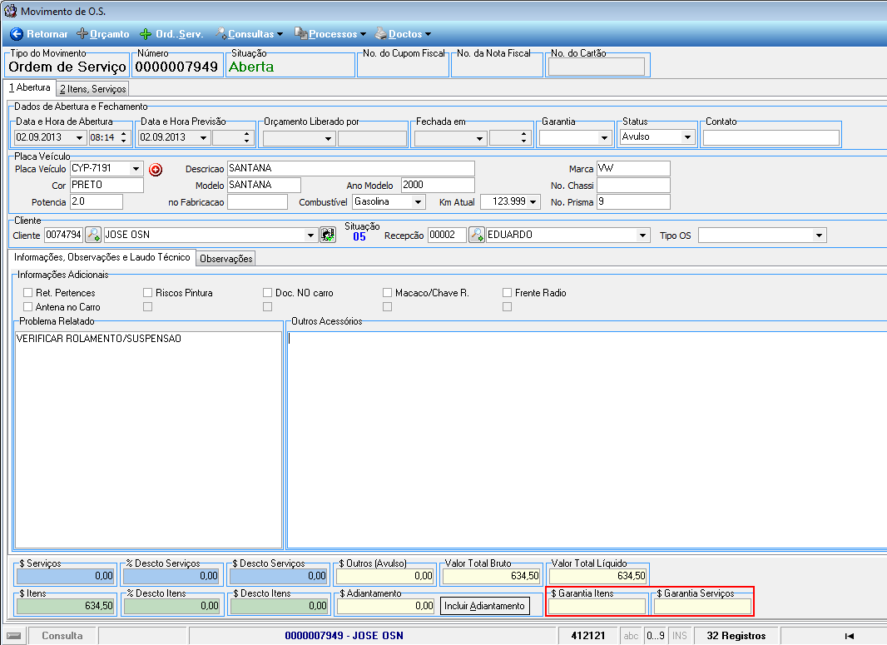Open the Recepção EDUARDO dropdown
Viewport: 887px width, 645px height.
pos(642,236)
